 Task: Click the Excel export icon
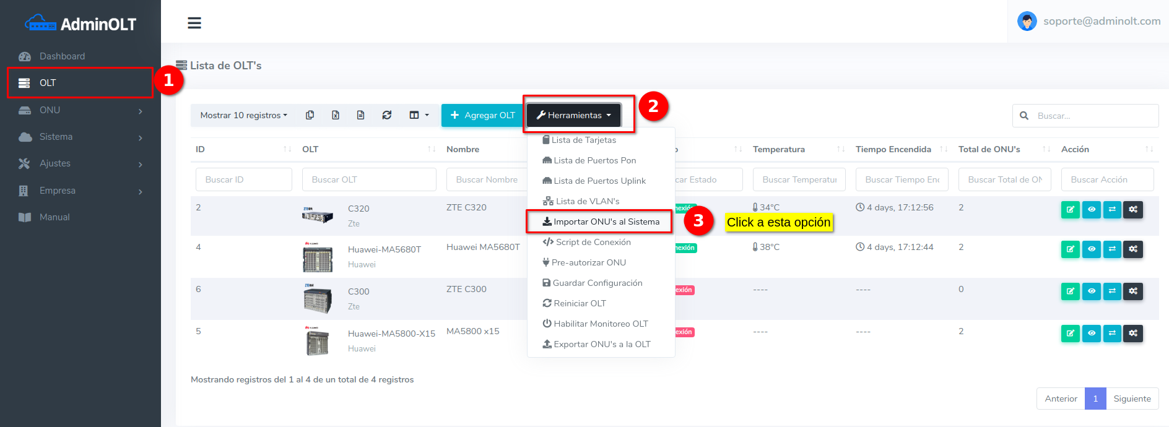click(x=336, y=115)
